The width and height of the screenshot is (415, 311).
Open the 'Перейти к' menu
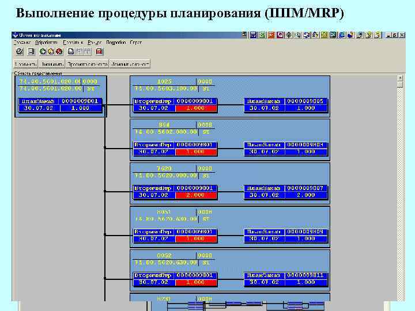[73, 42]
